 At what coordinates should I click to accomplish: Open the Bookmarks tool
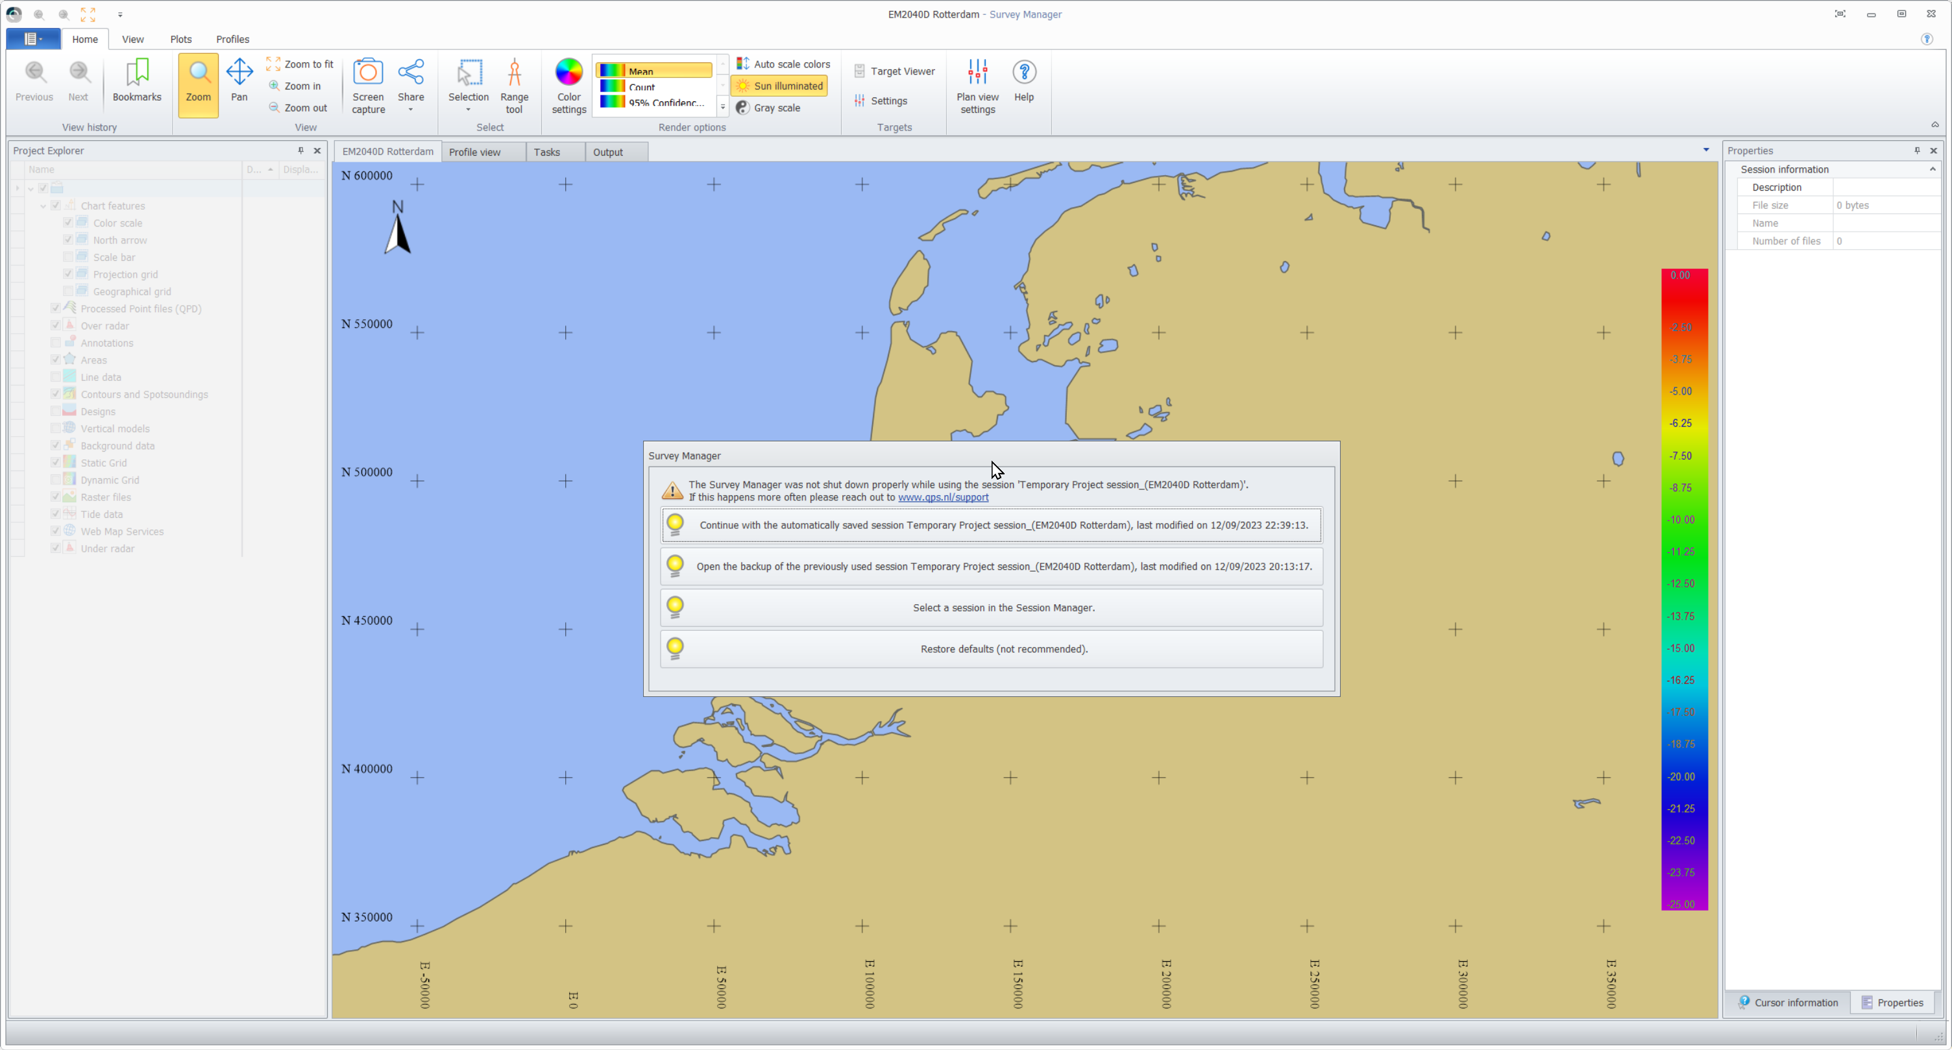[x=136, y=80]
